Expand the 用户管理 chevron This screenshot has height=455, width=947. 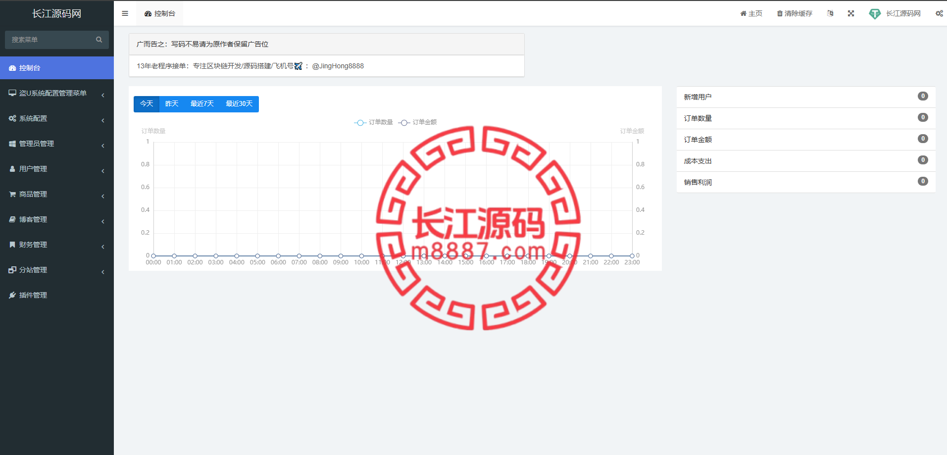point(103,171)
